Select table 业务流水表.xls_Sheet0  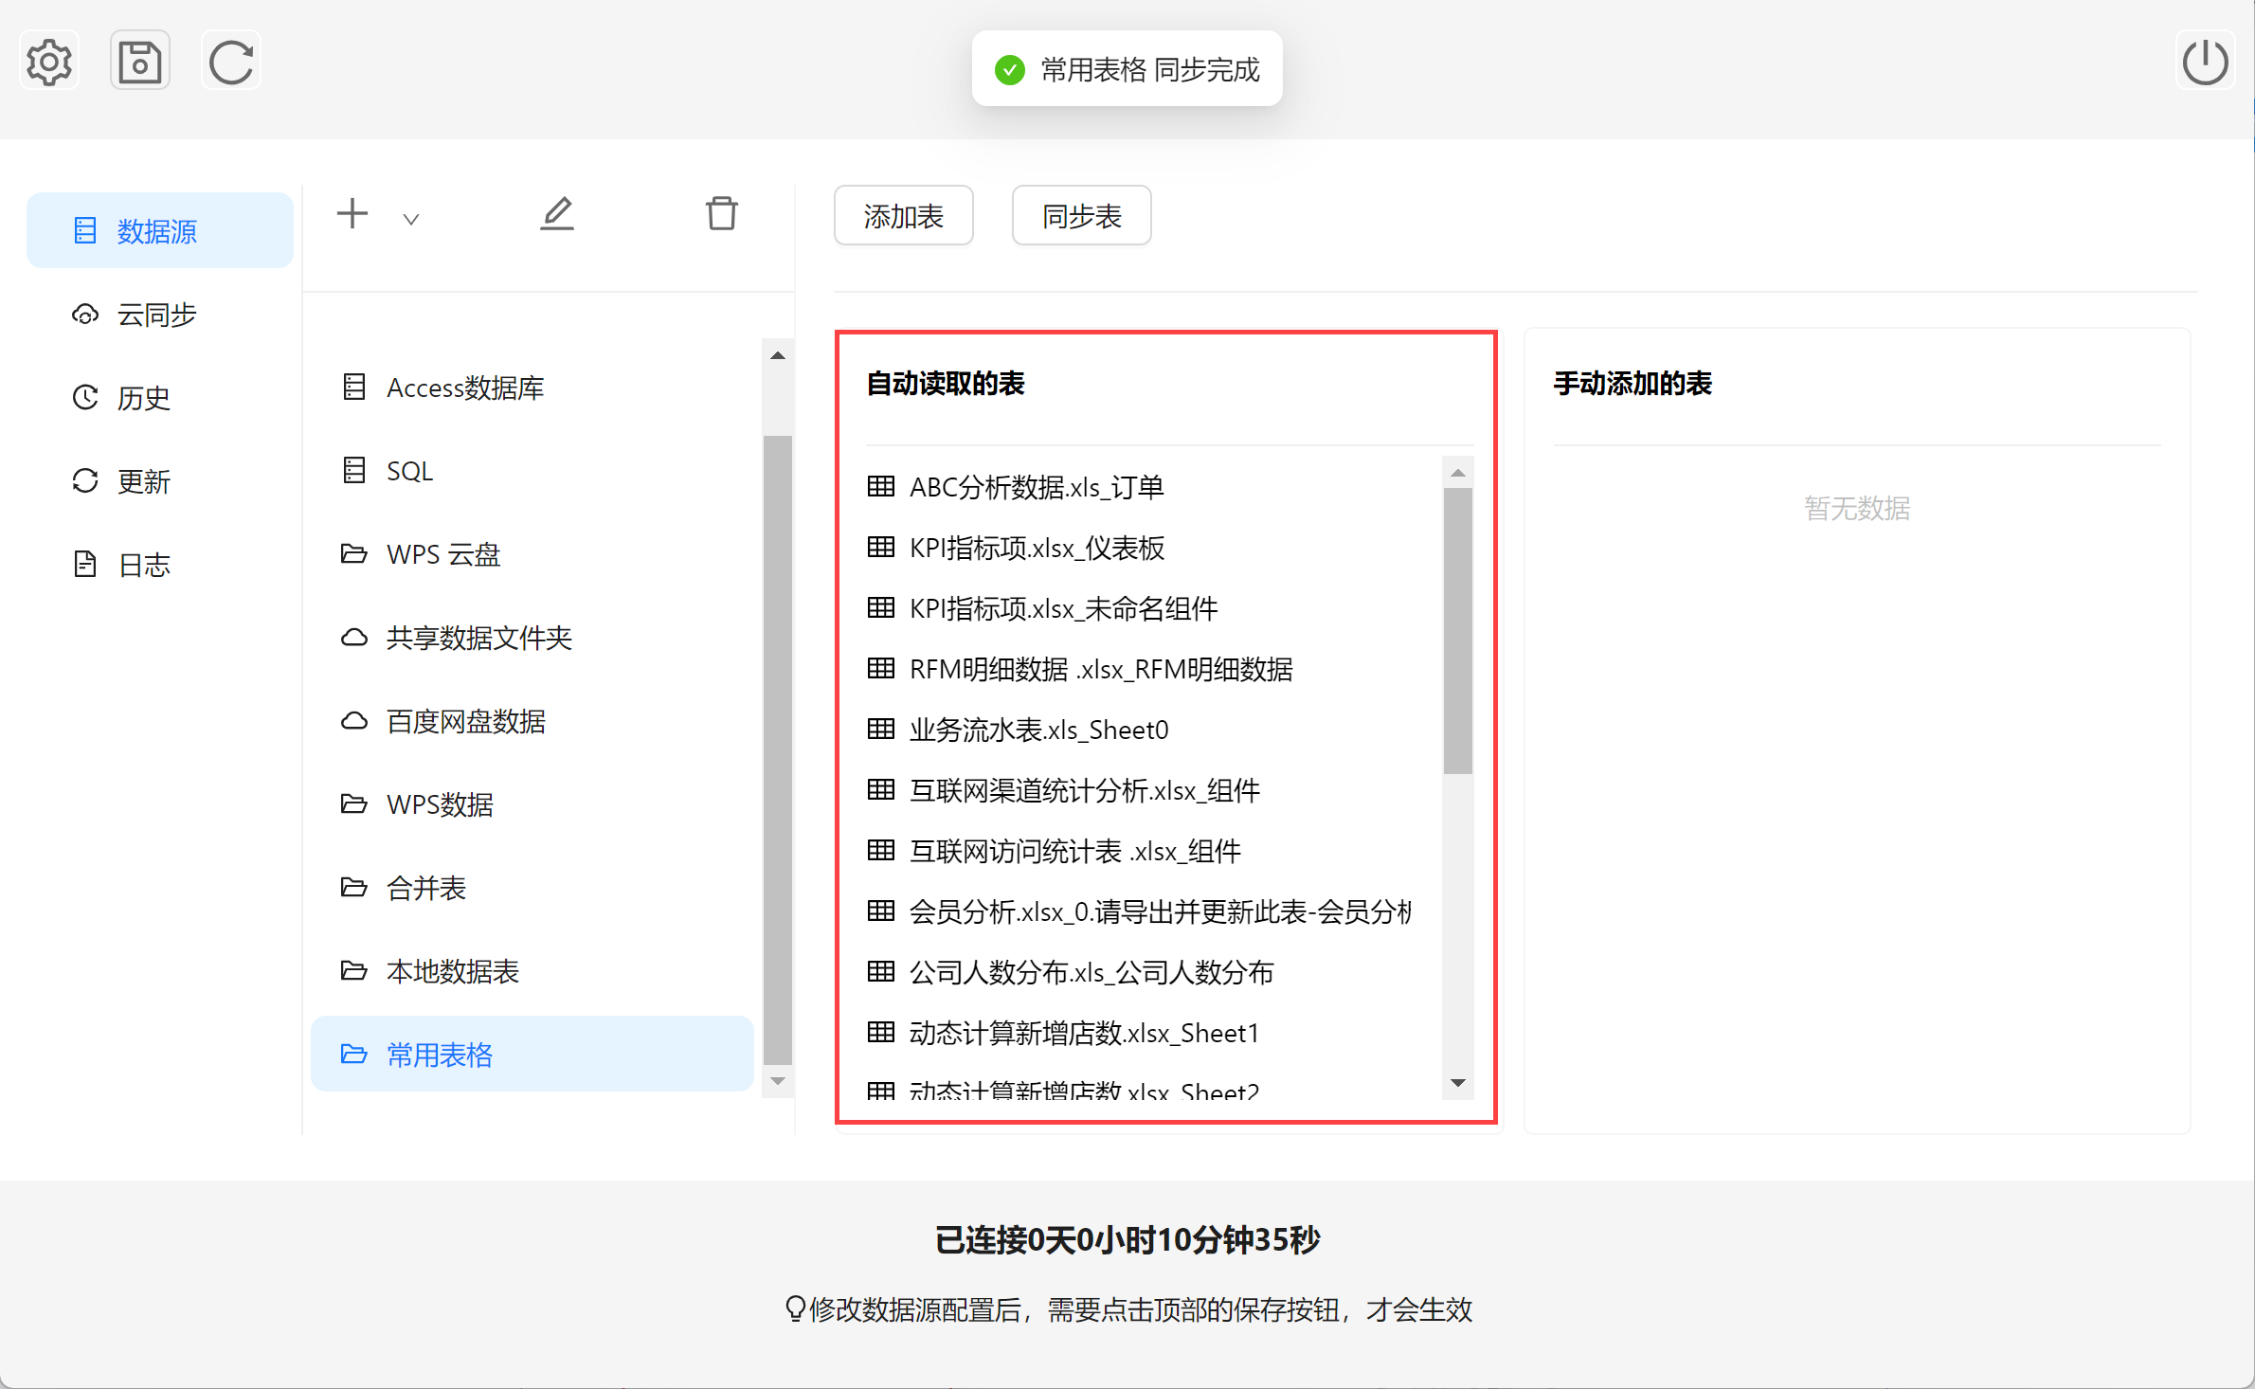1038,730
